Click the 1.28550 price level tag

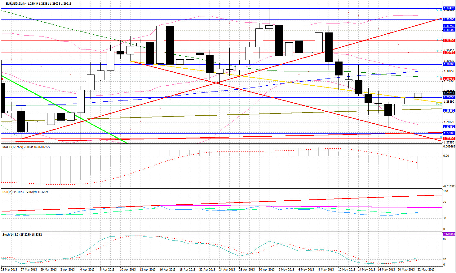449,111
